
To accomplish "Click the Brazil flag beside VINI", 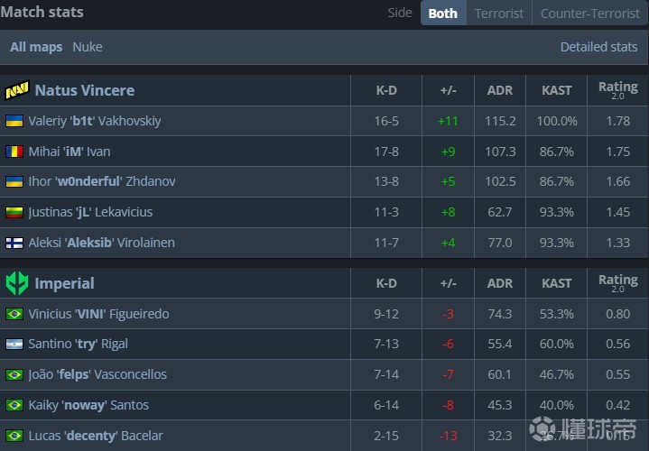I will [x=14, y=314].
